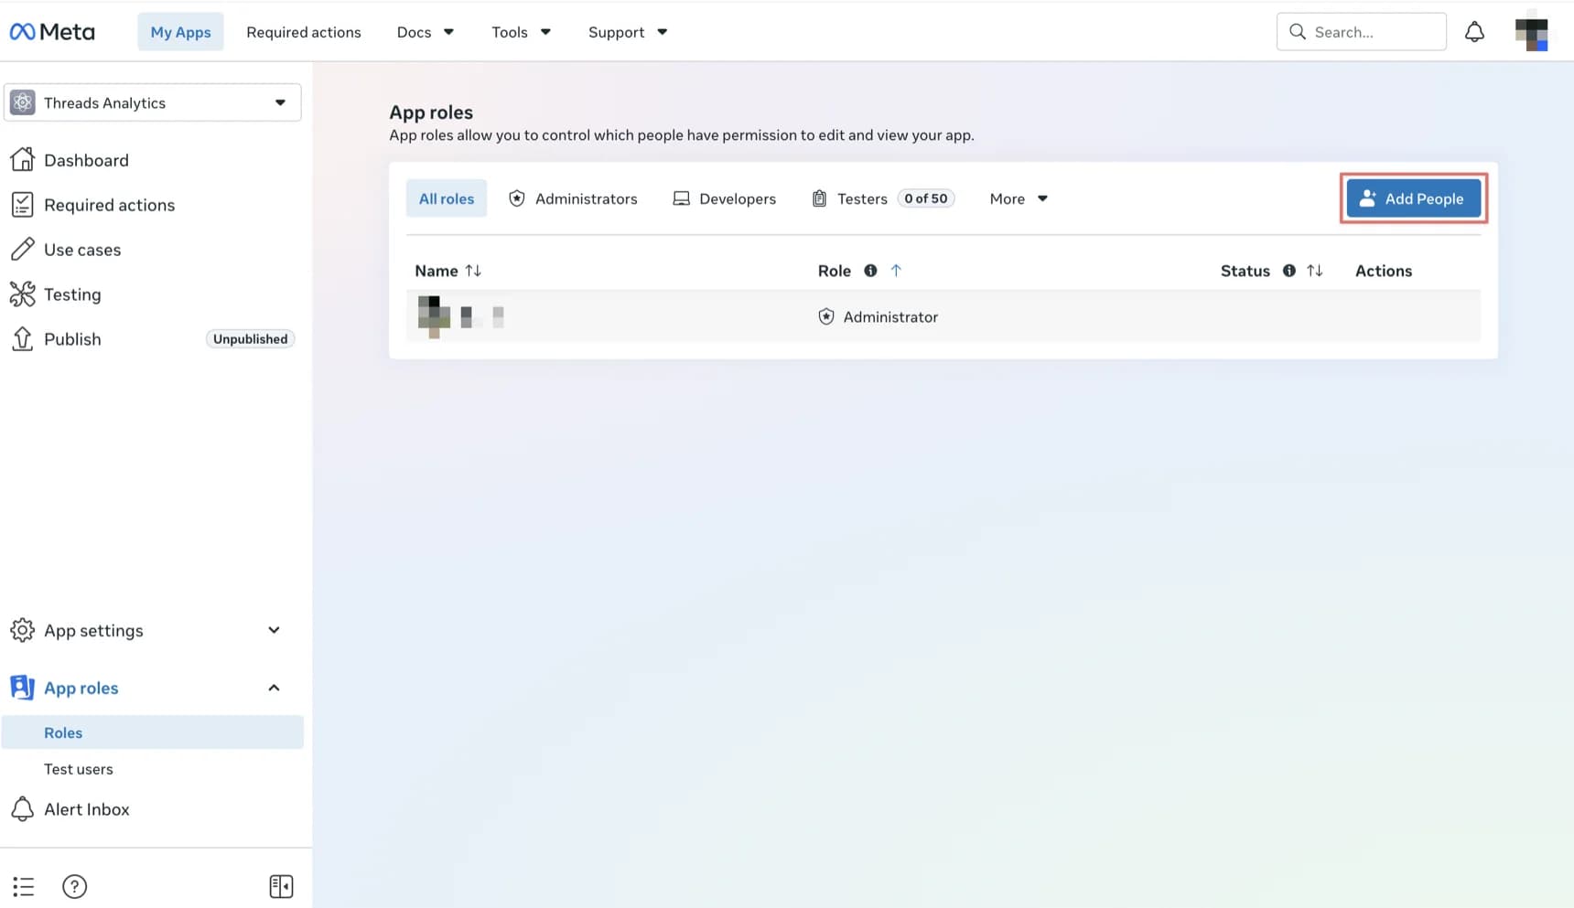The height and width of the screenshot is (908, 1574).
Task: Click the 0 of 50 testers badge
Action: [926, 198]
